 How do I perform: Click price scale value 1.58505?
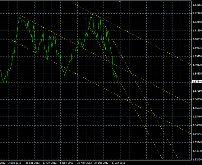point(197,74)
